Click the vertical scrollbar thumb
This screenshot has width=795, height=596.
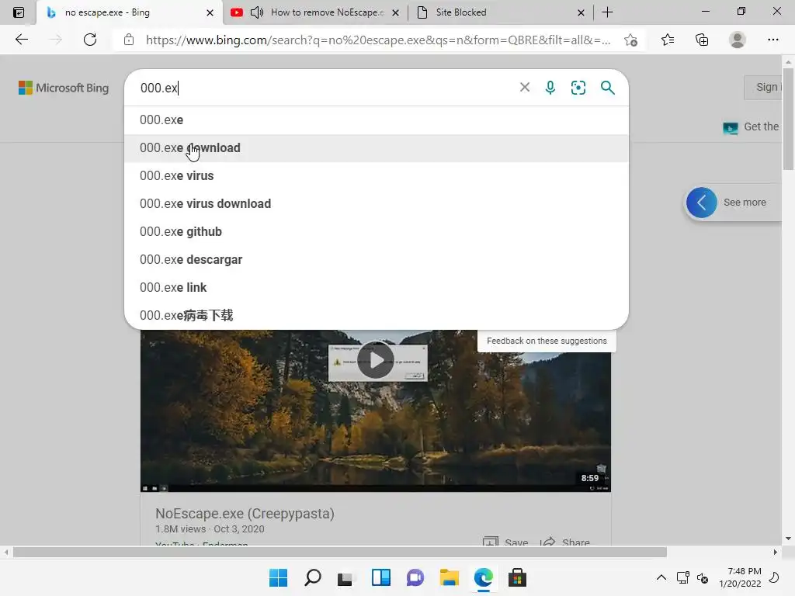[x=788, y=119]
